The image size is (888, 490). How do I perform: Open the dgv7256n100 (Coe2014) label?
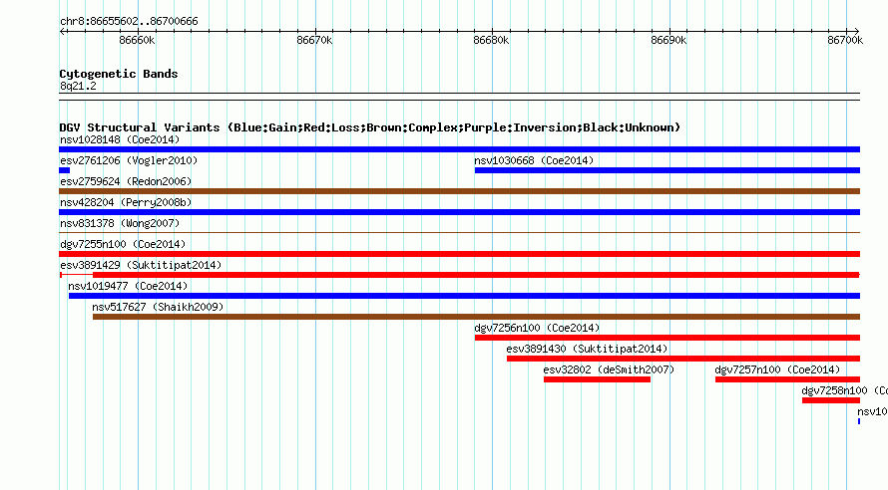pos(537,328)
